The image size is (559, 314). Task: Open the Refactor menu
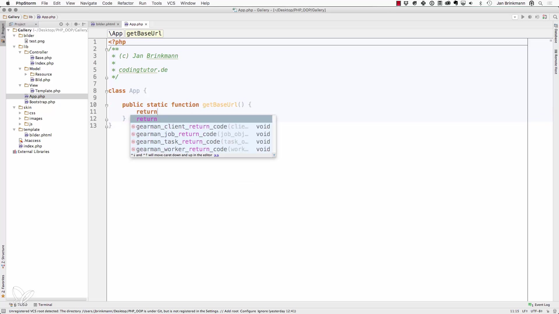coord(125,3)
